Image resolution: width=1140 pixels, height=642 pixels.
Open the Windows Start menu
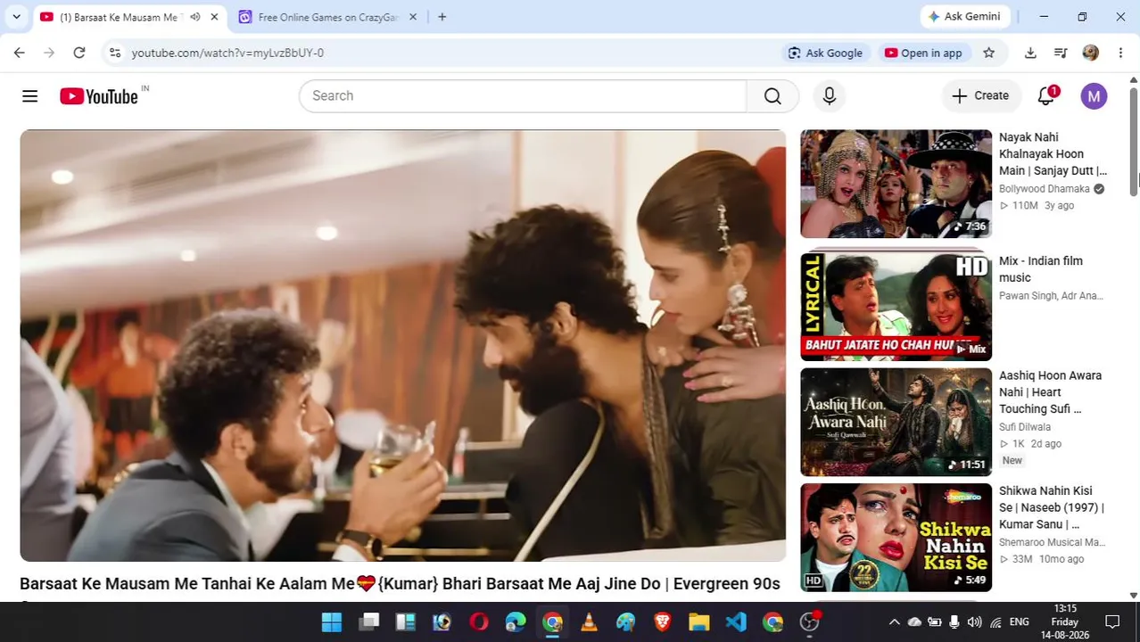point(332,621)
